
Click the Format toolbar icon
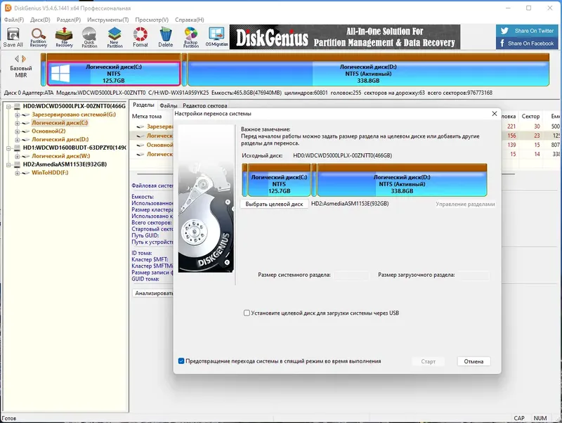[140, 37]
